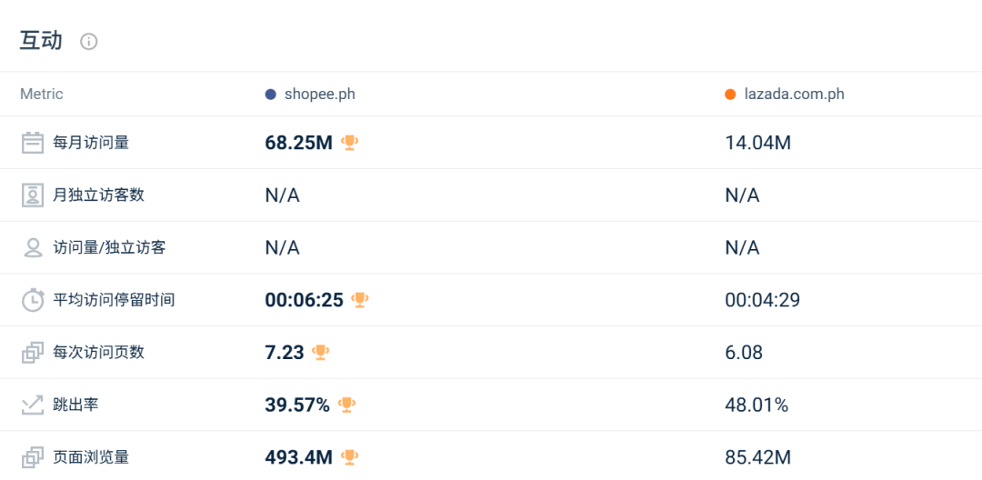982x480 pixels.
Task: Click the trophy icon beside 00:06:25
Action: point(360,299)
